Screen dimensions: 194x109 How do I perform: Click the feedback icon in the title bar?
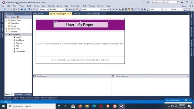point(148,2)
